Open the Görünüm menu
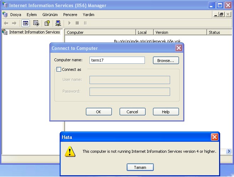The height and width of the screenshot is (177, 234). click(50, 15)
